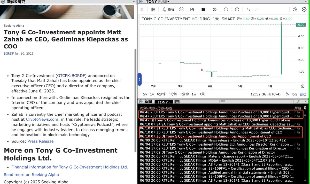Click the clock icon in chart toolbar
310x184 pixels.
237,10
